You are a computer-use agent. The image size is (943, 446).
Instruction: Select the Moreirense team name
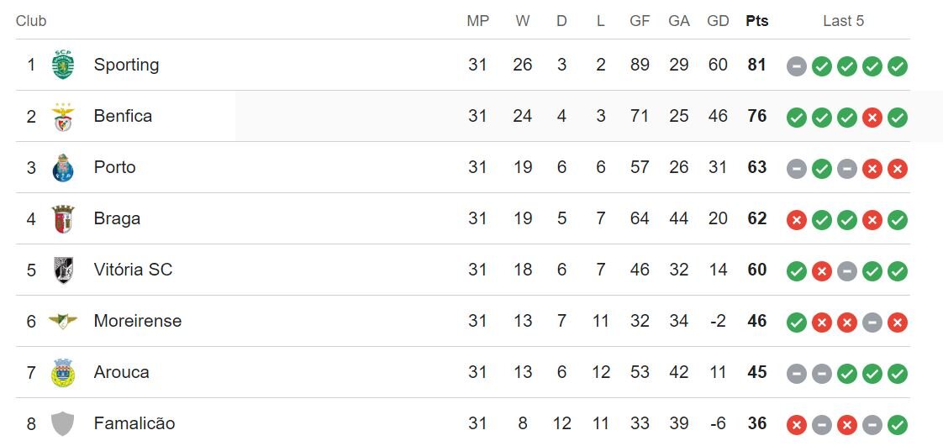(138, 321)
